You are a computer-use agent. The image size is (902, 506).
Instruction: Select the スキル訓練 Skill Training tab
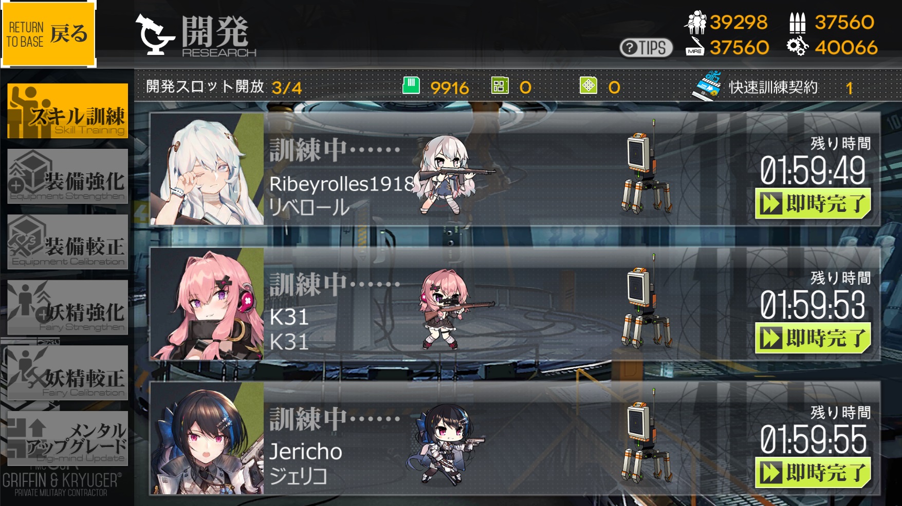[x=67, y=111]
